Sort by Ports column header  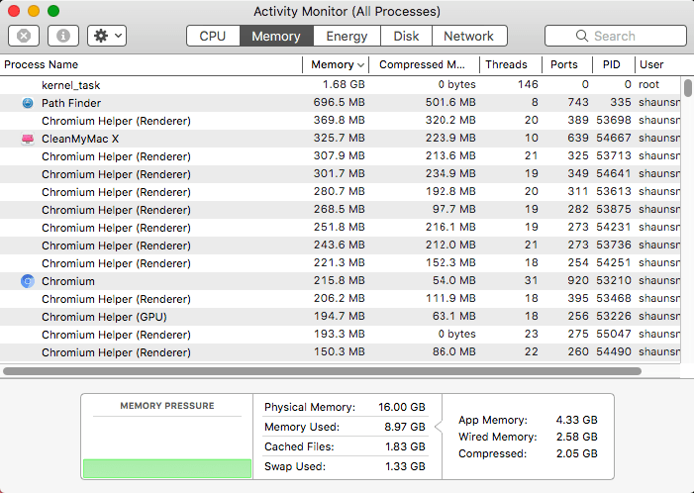point(567,64)
